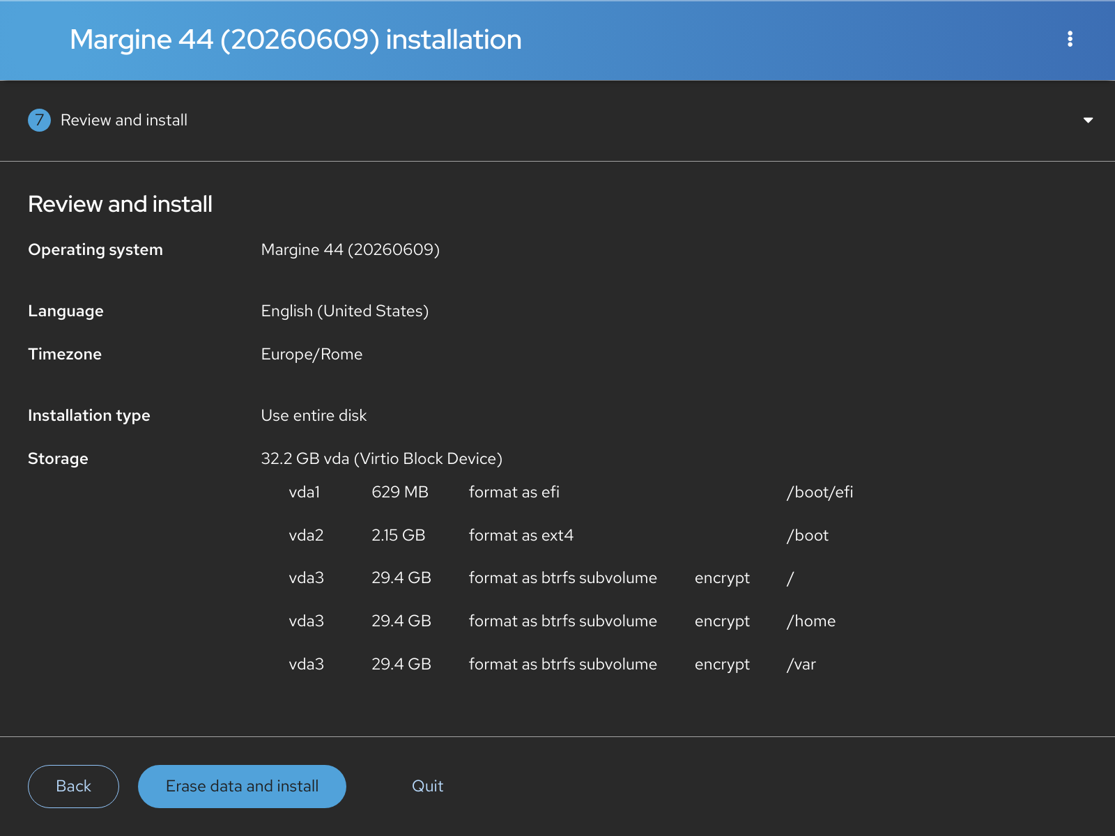Screen dimensions: 1115x836
Task: Click 'Use entire disk' value
Action: 314,415
